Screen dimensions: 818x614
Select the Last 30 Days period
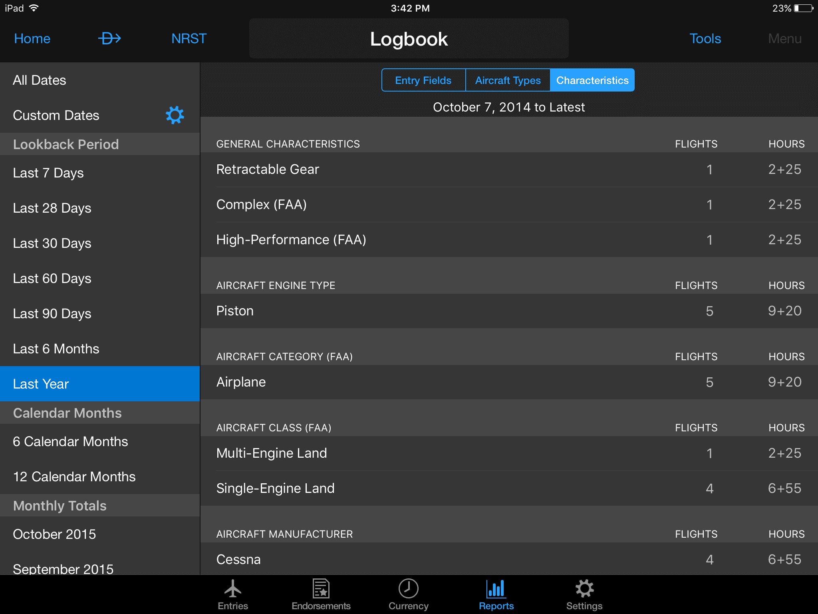[52, 243]
